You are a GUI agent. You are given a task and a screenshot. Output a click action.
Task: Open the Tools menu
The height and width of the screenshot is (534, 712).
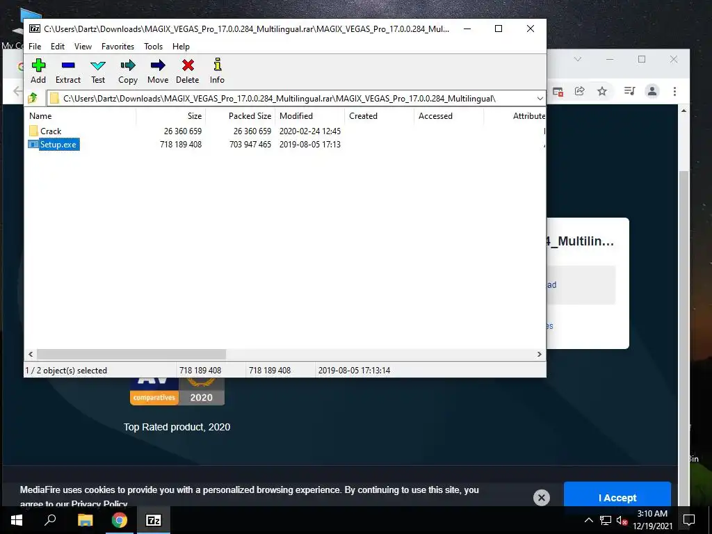[153, 47]
